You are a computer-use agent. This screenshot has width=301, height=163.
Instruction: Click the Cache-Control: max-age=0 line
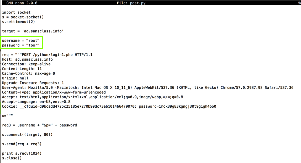click(28, 74)
